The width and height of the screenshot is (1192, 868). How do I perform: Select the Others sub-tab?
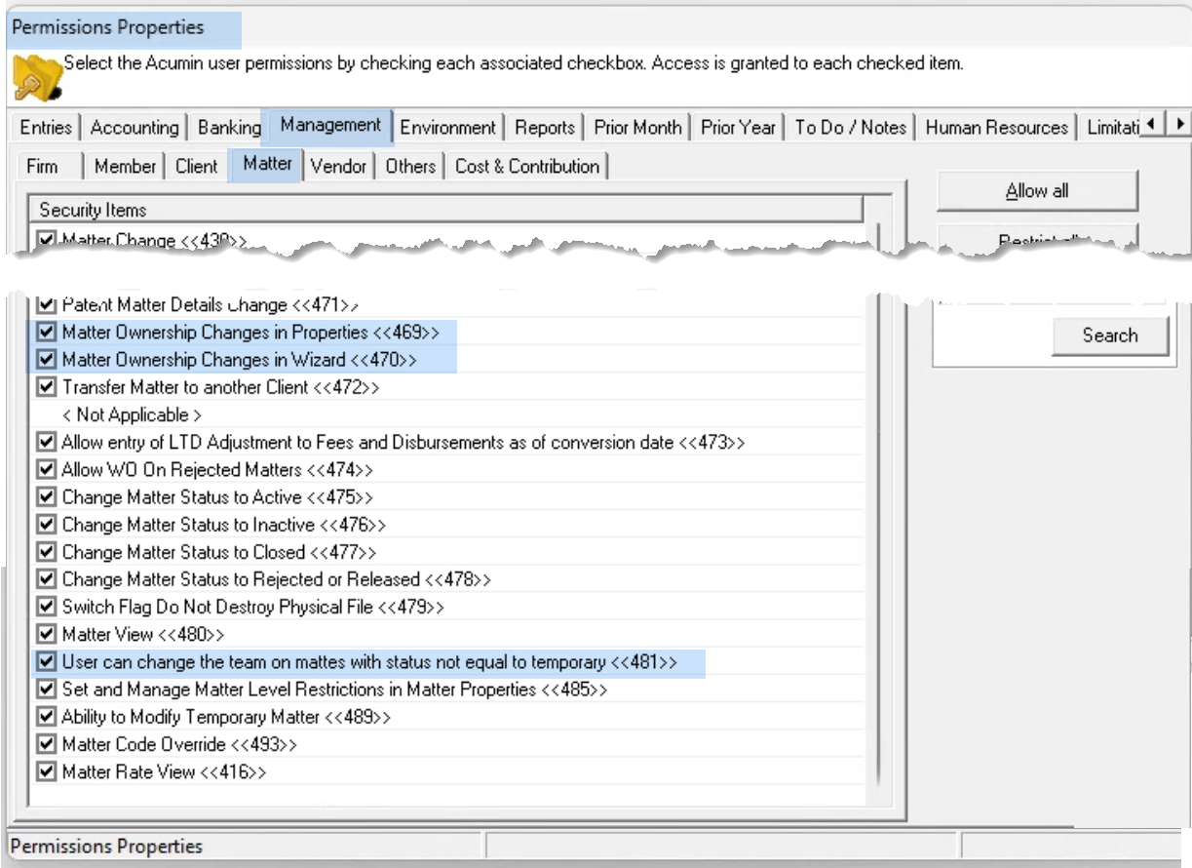tap(410, 166)
